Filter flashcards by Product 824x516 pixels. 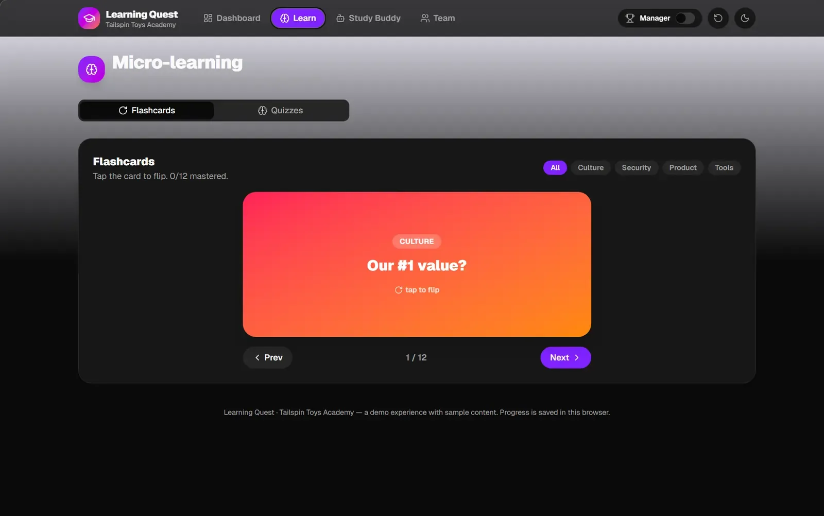pos(683,167)
